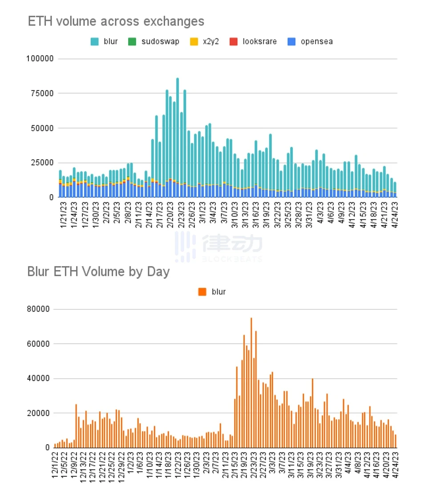Click the 80000 y-axis label in Blur chart
This screenshot has height=494, width=437.
click(38, 309)
